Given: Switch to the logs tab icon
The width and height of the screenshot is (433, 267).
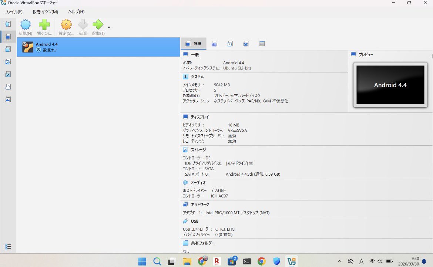Looking at the screenshot, I should click(230, 44).
